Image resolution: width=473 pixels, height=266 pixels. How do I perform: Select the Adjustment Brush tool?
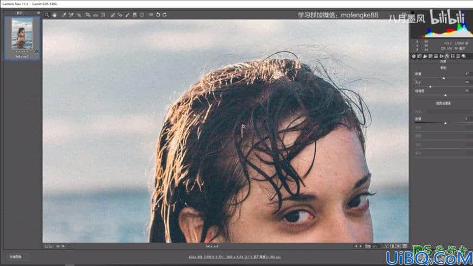pyautogui.click(x=128, y=15)
